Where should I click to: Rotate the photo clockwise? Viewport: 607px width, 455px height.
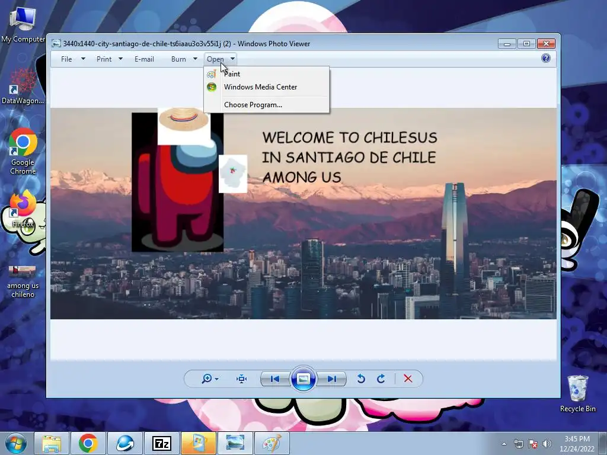(381, 379)
